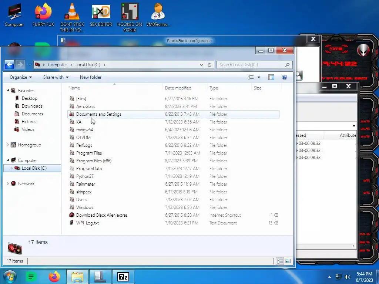Screen dimensions: 379x284
Task: Open 7-Zip taskbar button
Action: pyautogui.click(x=123, y=277)
